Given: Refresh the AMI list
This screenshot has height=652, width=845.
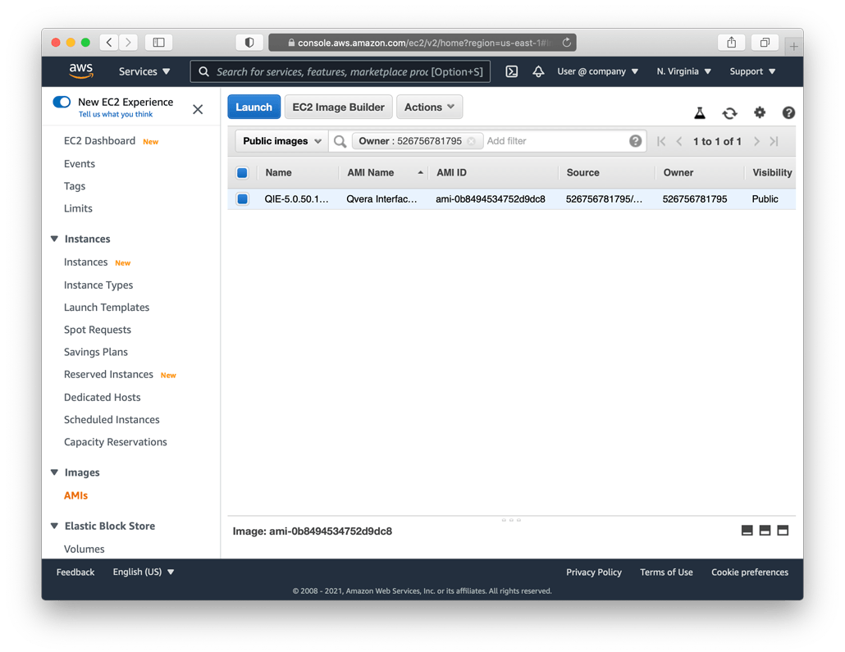Looking at the screenshot, I should pos(729,112).
